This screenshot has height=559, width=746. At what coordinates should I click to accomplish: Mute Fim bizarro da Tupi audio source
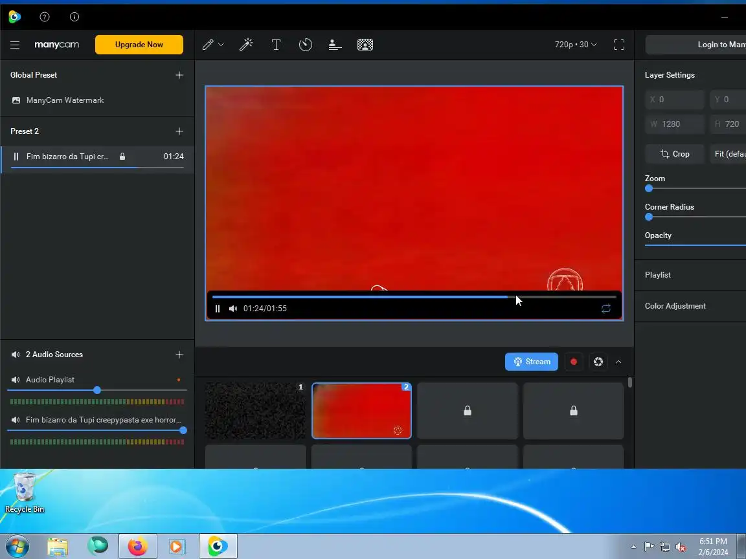16,420
